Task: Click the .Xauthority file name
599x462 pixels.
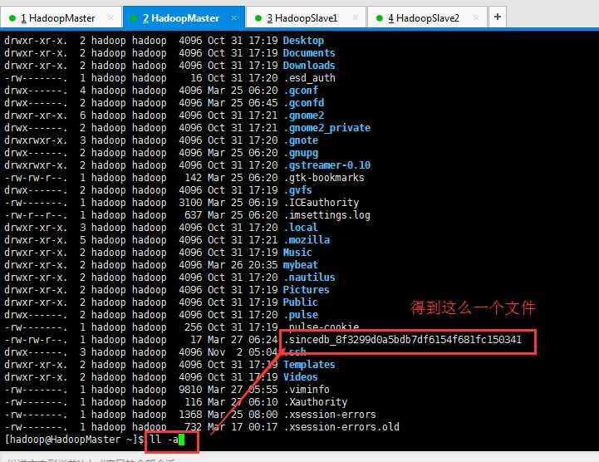Action: pos(316,402)
